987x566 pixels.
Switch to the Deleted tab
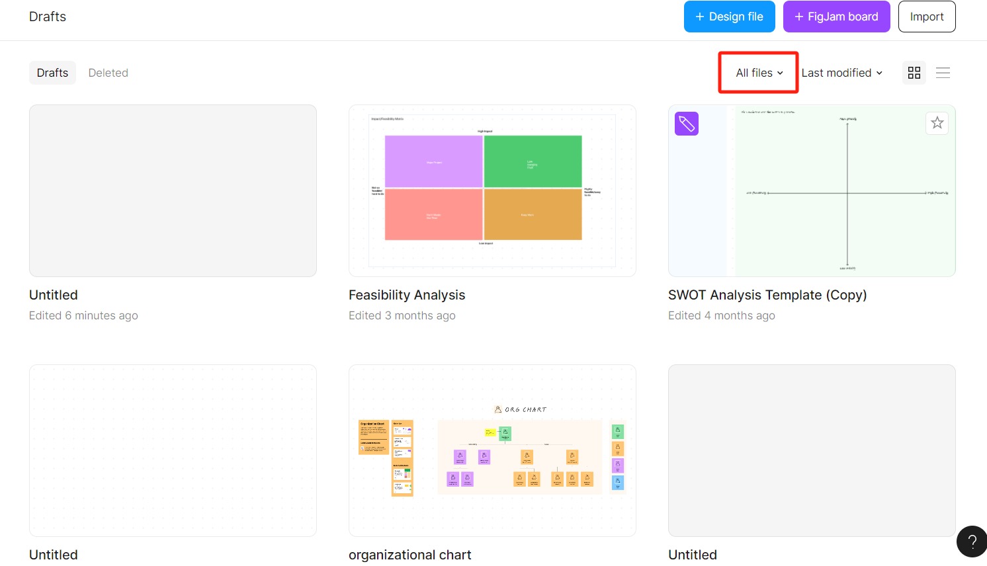(108, 73)
